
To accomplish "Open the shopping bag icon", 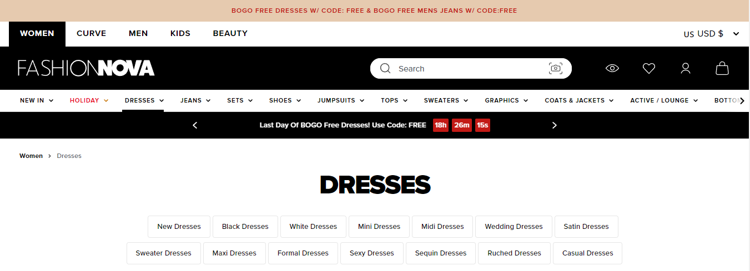I will coord(722,68).
